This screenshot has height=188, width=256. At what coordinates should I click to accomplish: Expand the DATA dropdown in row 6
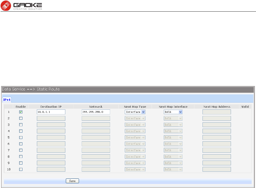173,144
